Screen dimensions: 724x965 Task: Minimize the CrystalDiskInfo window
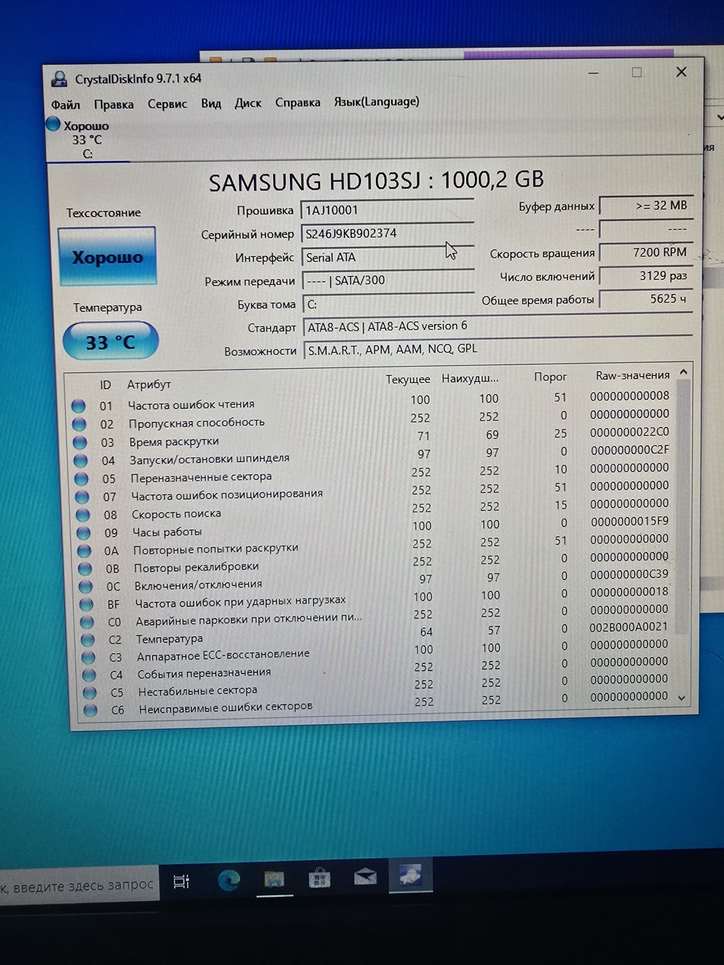pyautogui.click(x=593, y=73)
